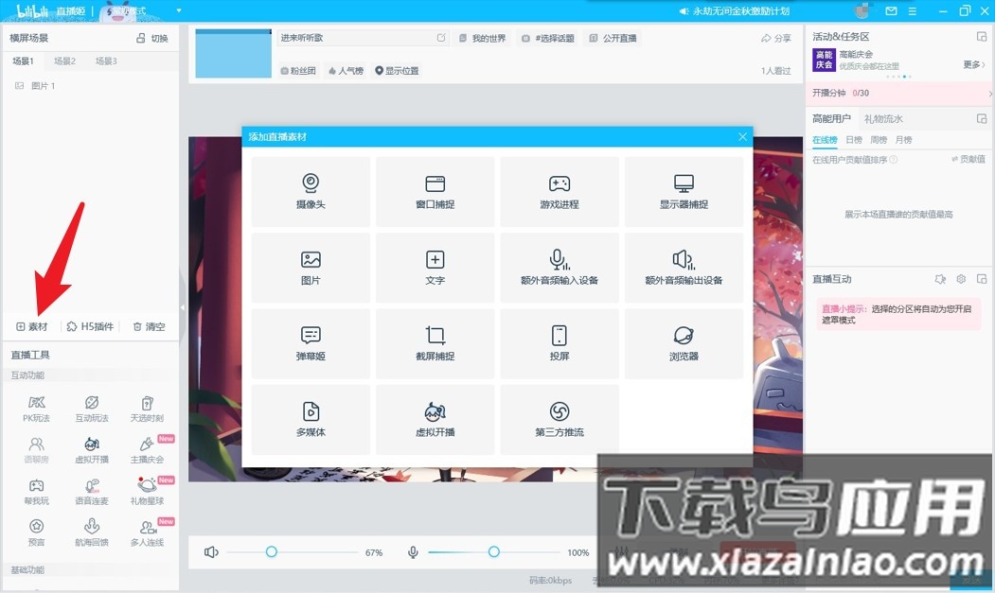Click the speaker volume slider handle
995x593 pixels.
(271, 551)
